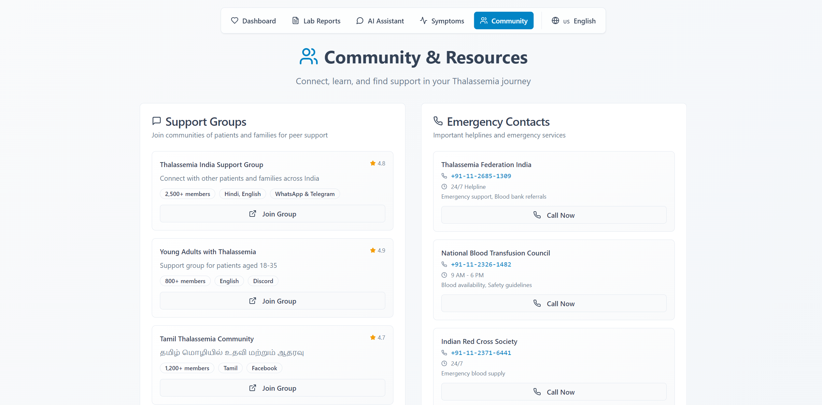Click the document icon for Lab Reports
The width and height of the screenshot is (822, 405).
click(295, 21)
